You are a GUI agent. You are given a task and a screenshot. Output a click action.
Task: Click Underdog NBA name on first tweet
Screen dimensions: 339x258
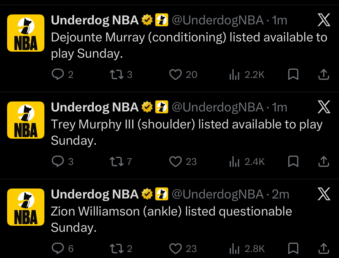coord(95,20)
